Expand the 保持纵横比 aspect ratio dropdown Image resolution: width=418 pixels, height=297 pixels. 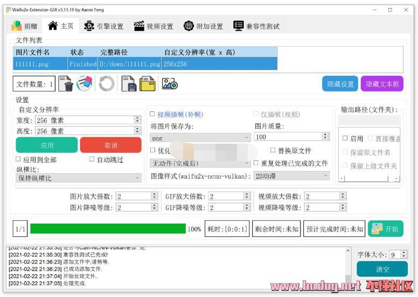click(x=79, y=178)
